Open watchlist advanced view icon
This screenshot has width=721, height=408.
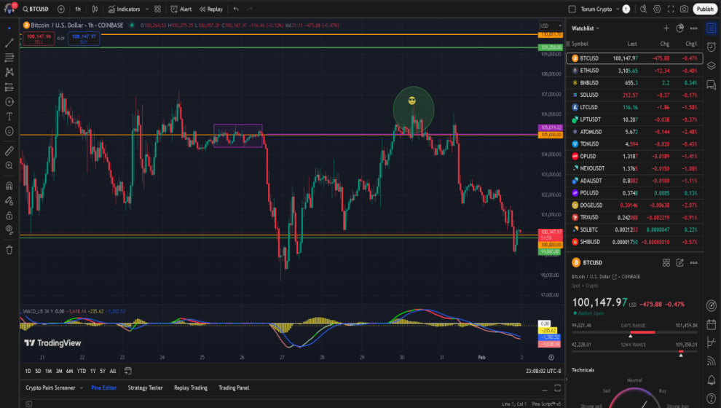[680, 28]
